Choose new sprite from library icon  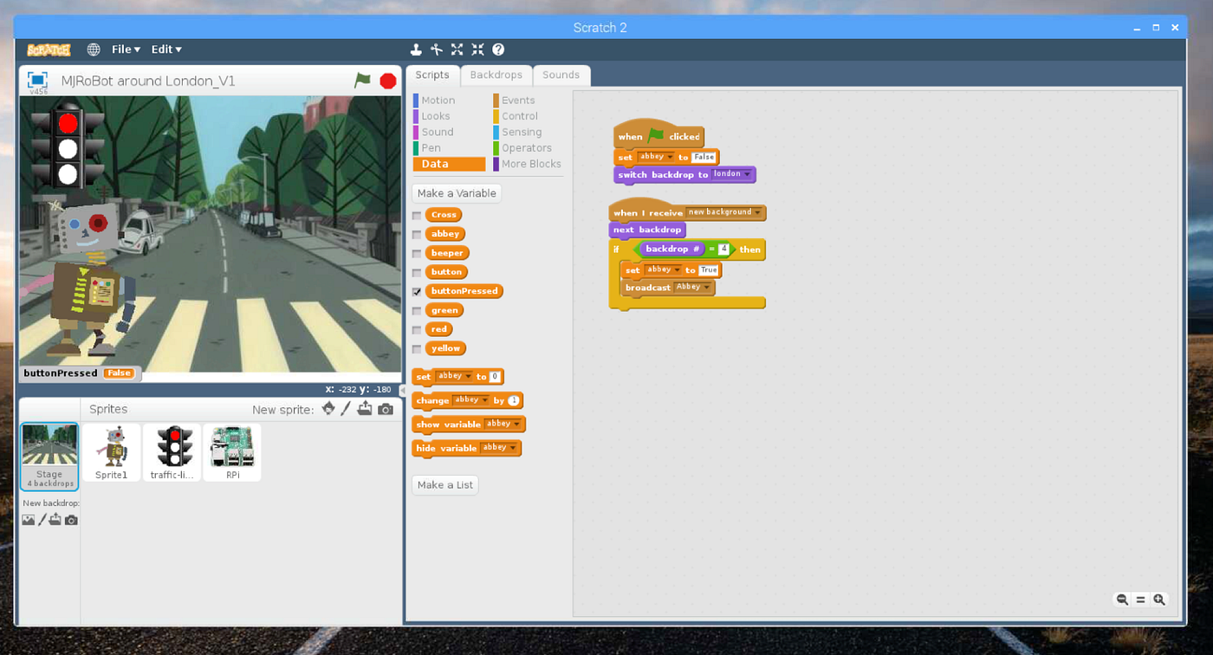pyautogui.click(x=328, y=408)
